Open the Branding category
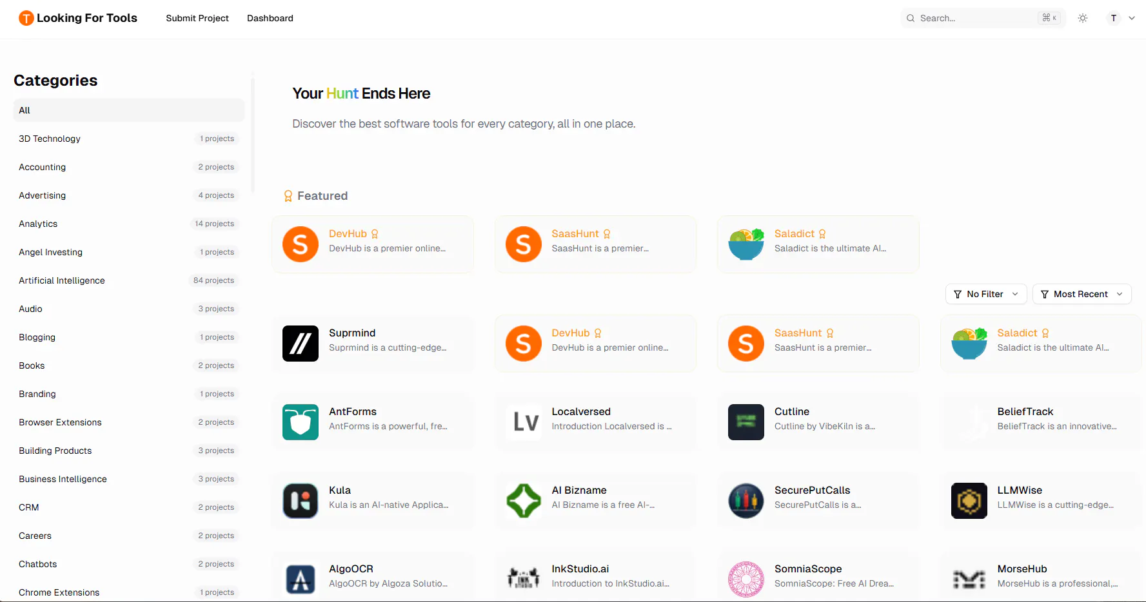This screenshot has width=1146, height=602. tap(129, 394)
